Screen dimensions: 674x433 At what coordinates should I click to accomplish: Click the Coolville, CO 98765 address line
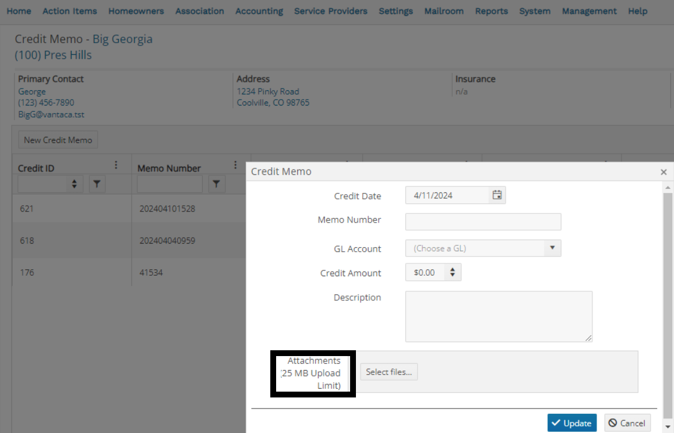(x=273, y=103)
